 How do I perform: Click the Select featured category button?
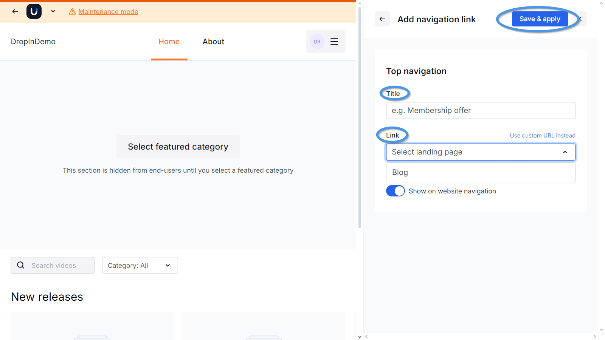click(x=178, y=147)
